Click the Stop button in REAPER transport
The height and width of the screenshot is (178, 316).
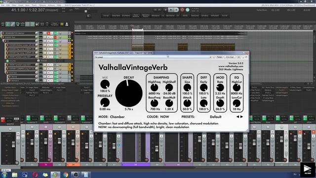tap(165, 10)
